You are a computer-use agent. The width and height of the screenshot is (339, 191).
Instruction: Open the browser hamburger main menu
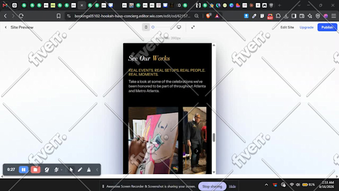pos(334,16)
